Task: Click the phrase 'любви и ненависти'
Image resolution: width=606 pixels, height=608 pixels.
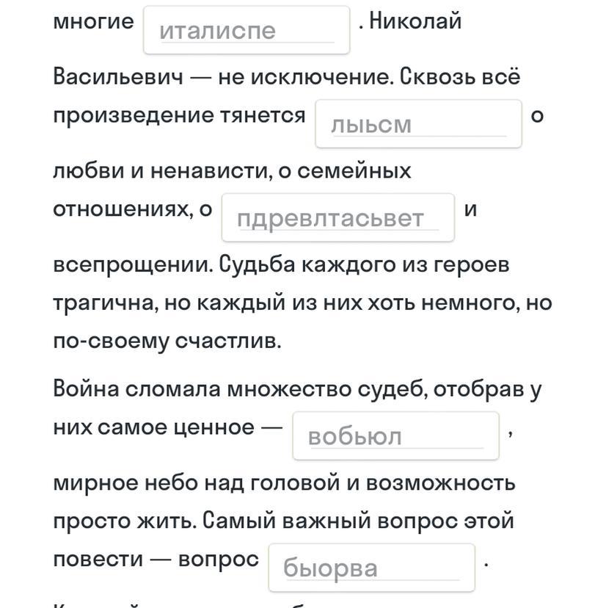Action: click(161, 170)
